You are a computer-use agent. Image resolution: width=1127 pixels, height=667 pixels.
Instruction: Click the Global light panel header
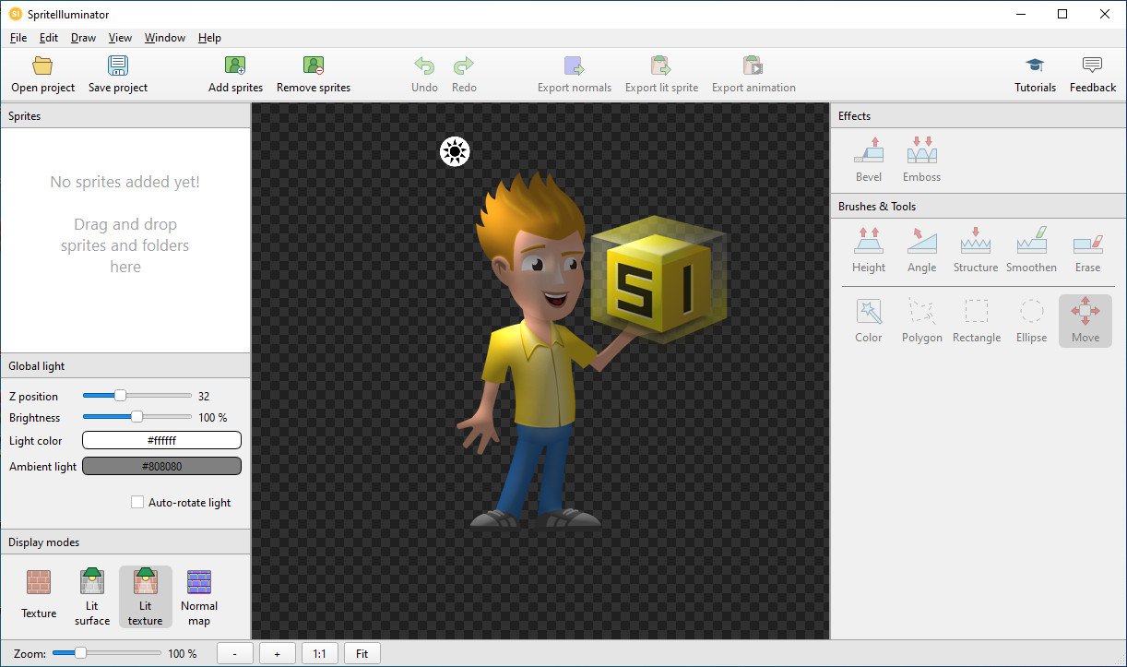(125, 366)
